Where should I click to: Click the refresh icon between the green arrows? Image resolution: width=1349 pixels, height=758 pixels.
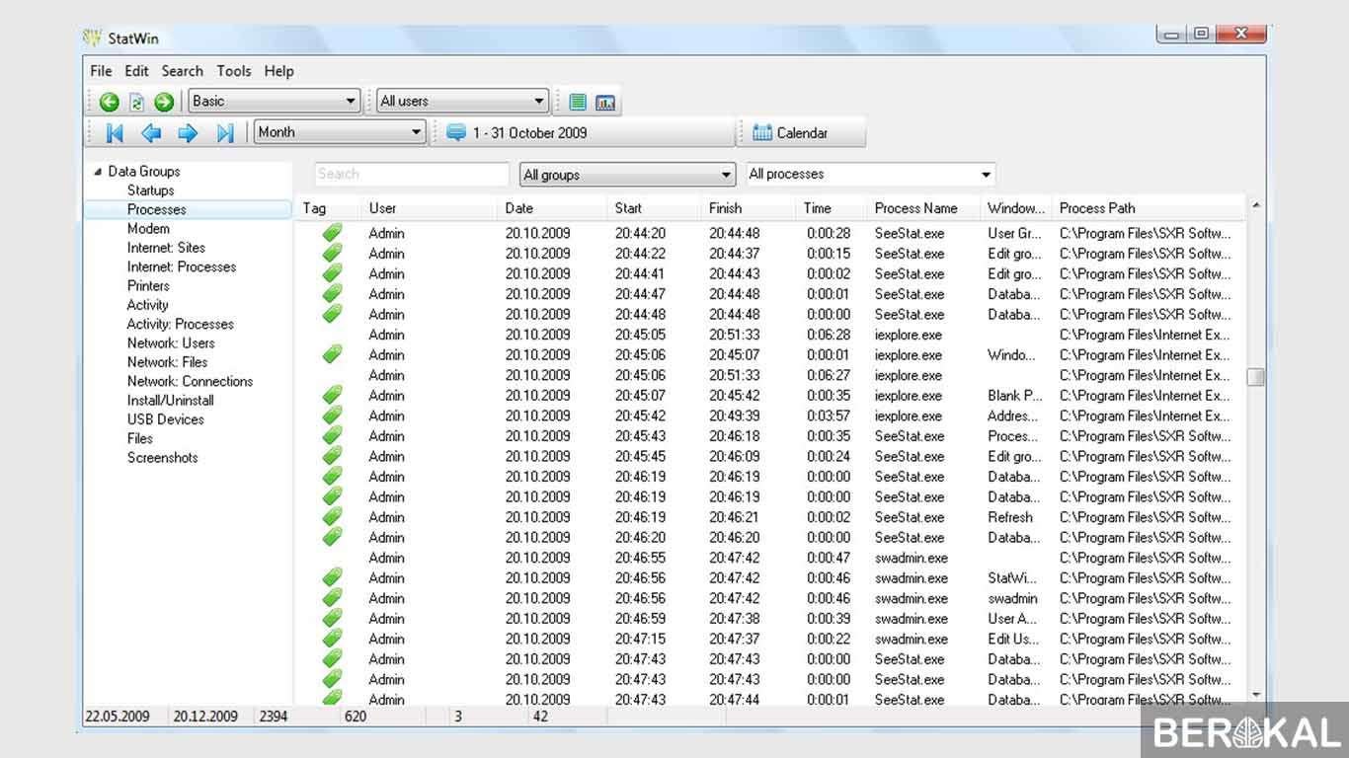tap(137, 102)
